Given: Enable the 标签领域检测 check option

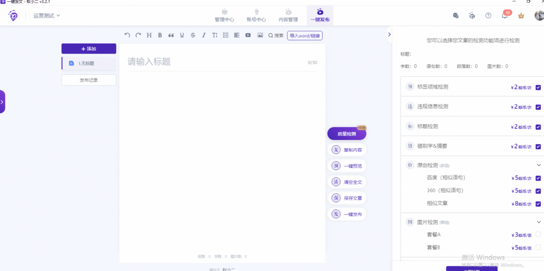Looking at the screenshot, I should (537, 87).
